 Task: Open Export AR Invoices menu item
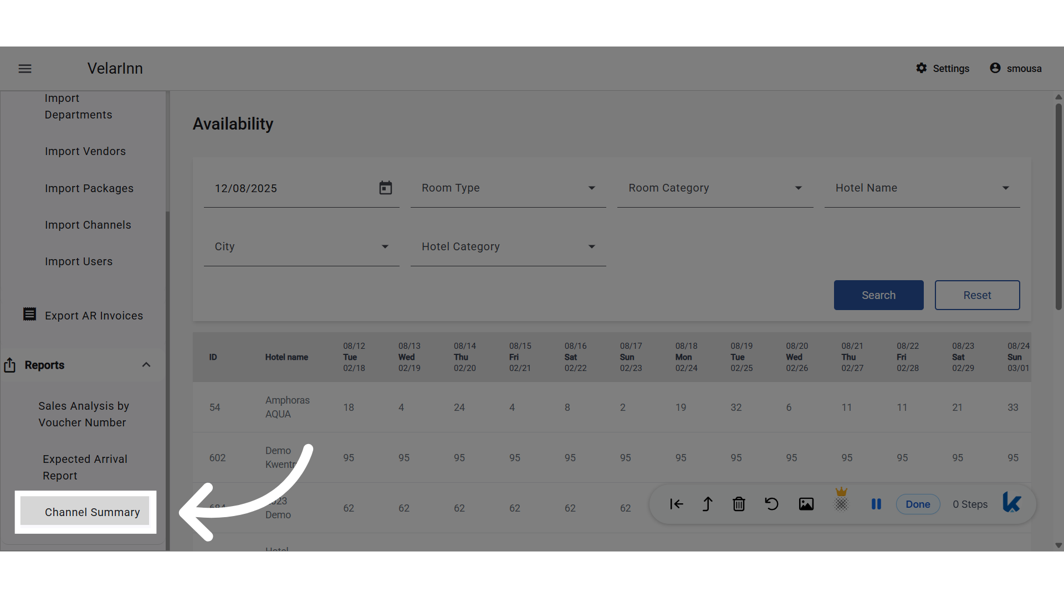94,316
